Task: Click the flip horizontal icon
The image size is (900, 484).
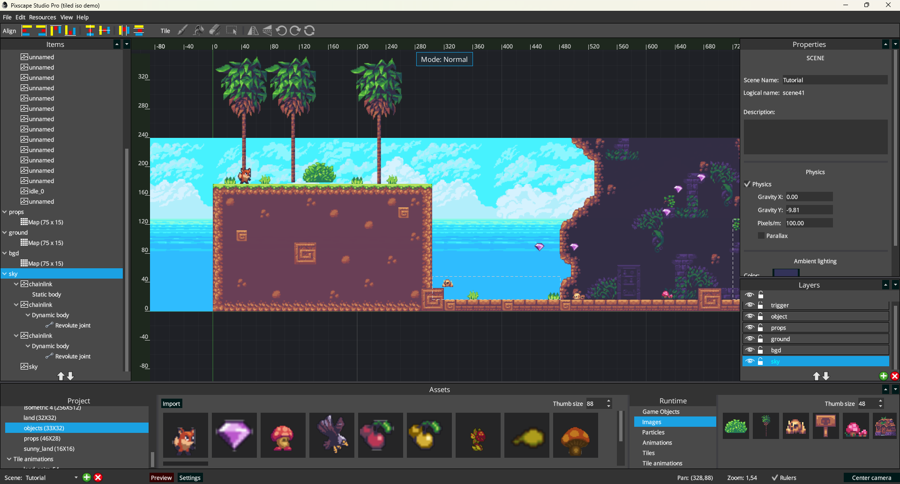Action: pyautogui.click(x=253, y=30)
